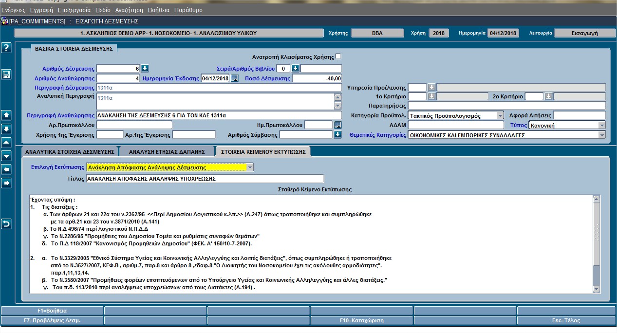The height and width of the screenshot is (333, 617).
Task: Click the first-record up arrow icon
Action: [6, 115]
